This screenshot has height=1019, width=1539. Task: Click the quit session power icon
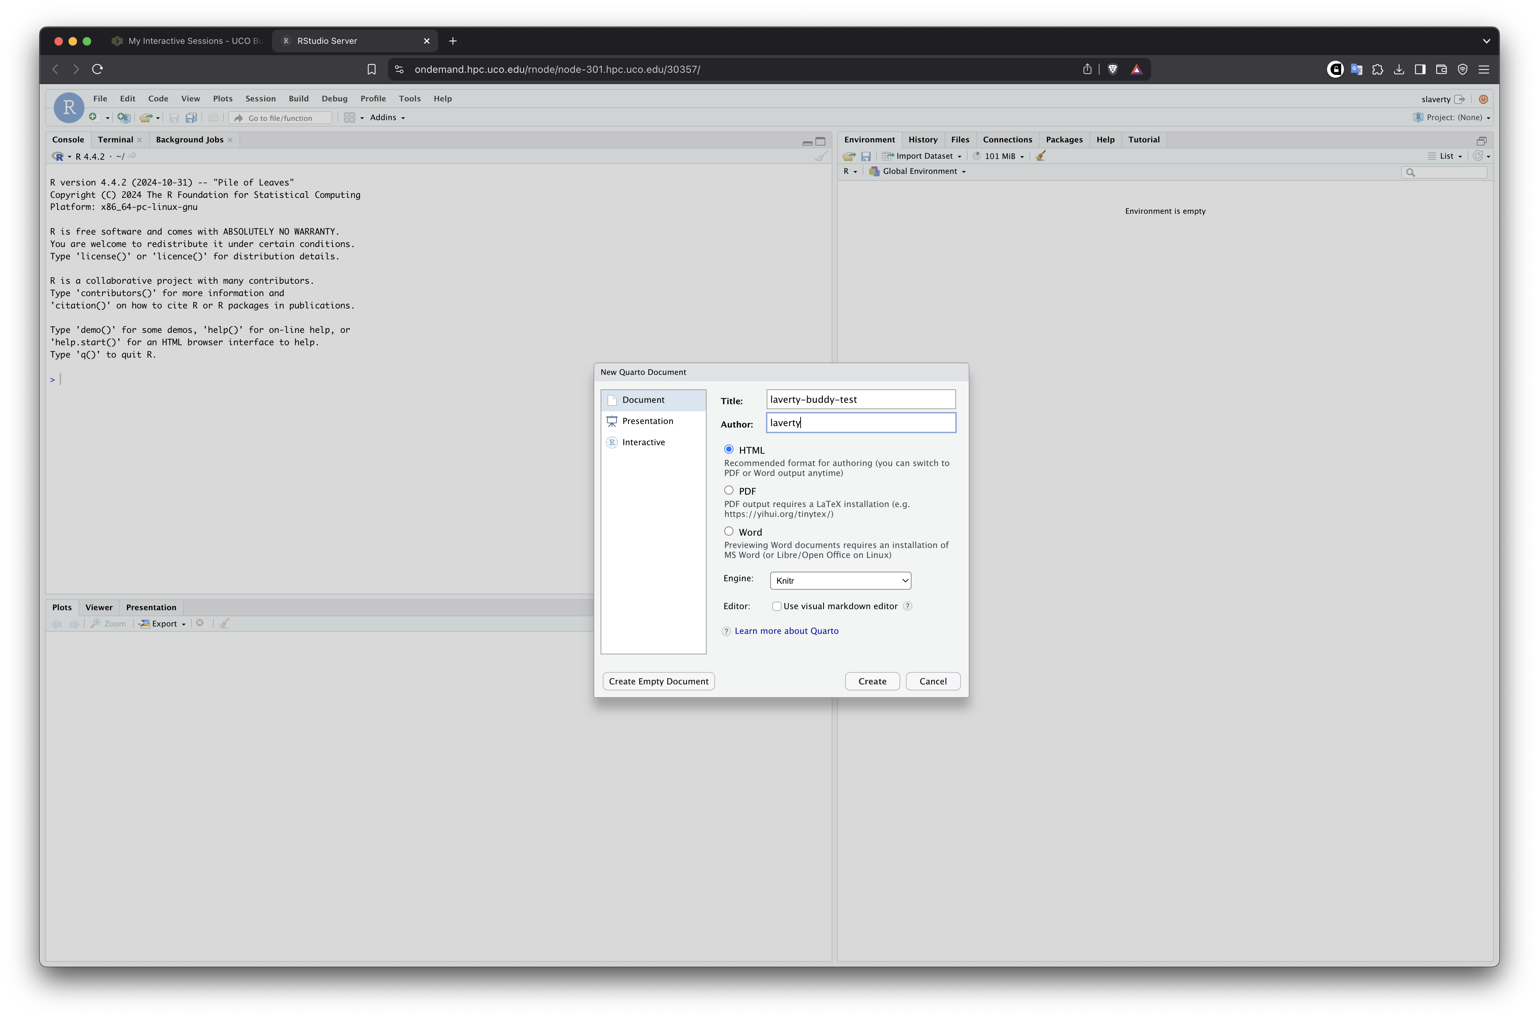point(1483,99)
